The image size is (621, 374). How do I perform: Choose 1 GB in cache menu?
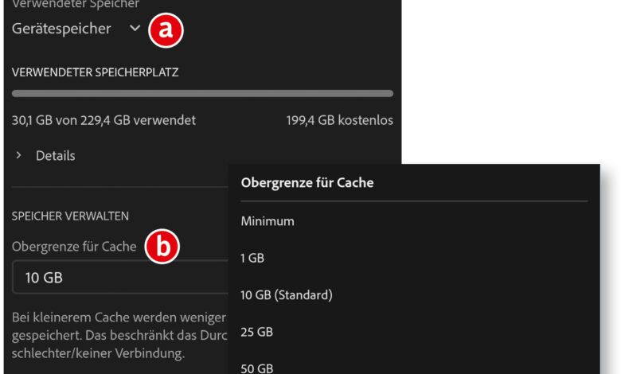[252, 259]
